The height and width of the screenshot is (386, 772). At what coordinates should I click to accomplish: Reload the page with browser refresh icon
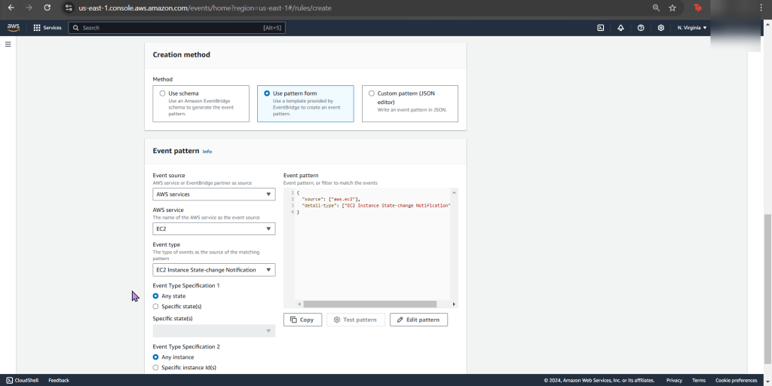click(x=47, y=8)
